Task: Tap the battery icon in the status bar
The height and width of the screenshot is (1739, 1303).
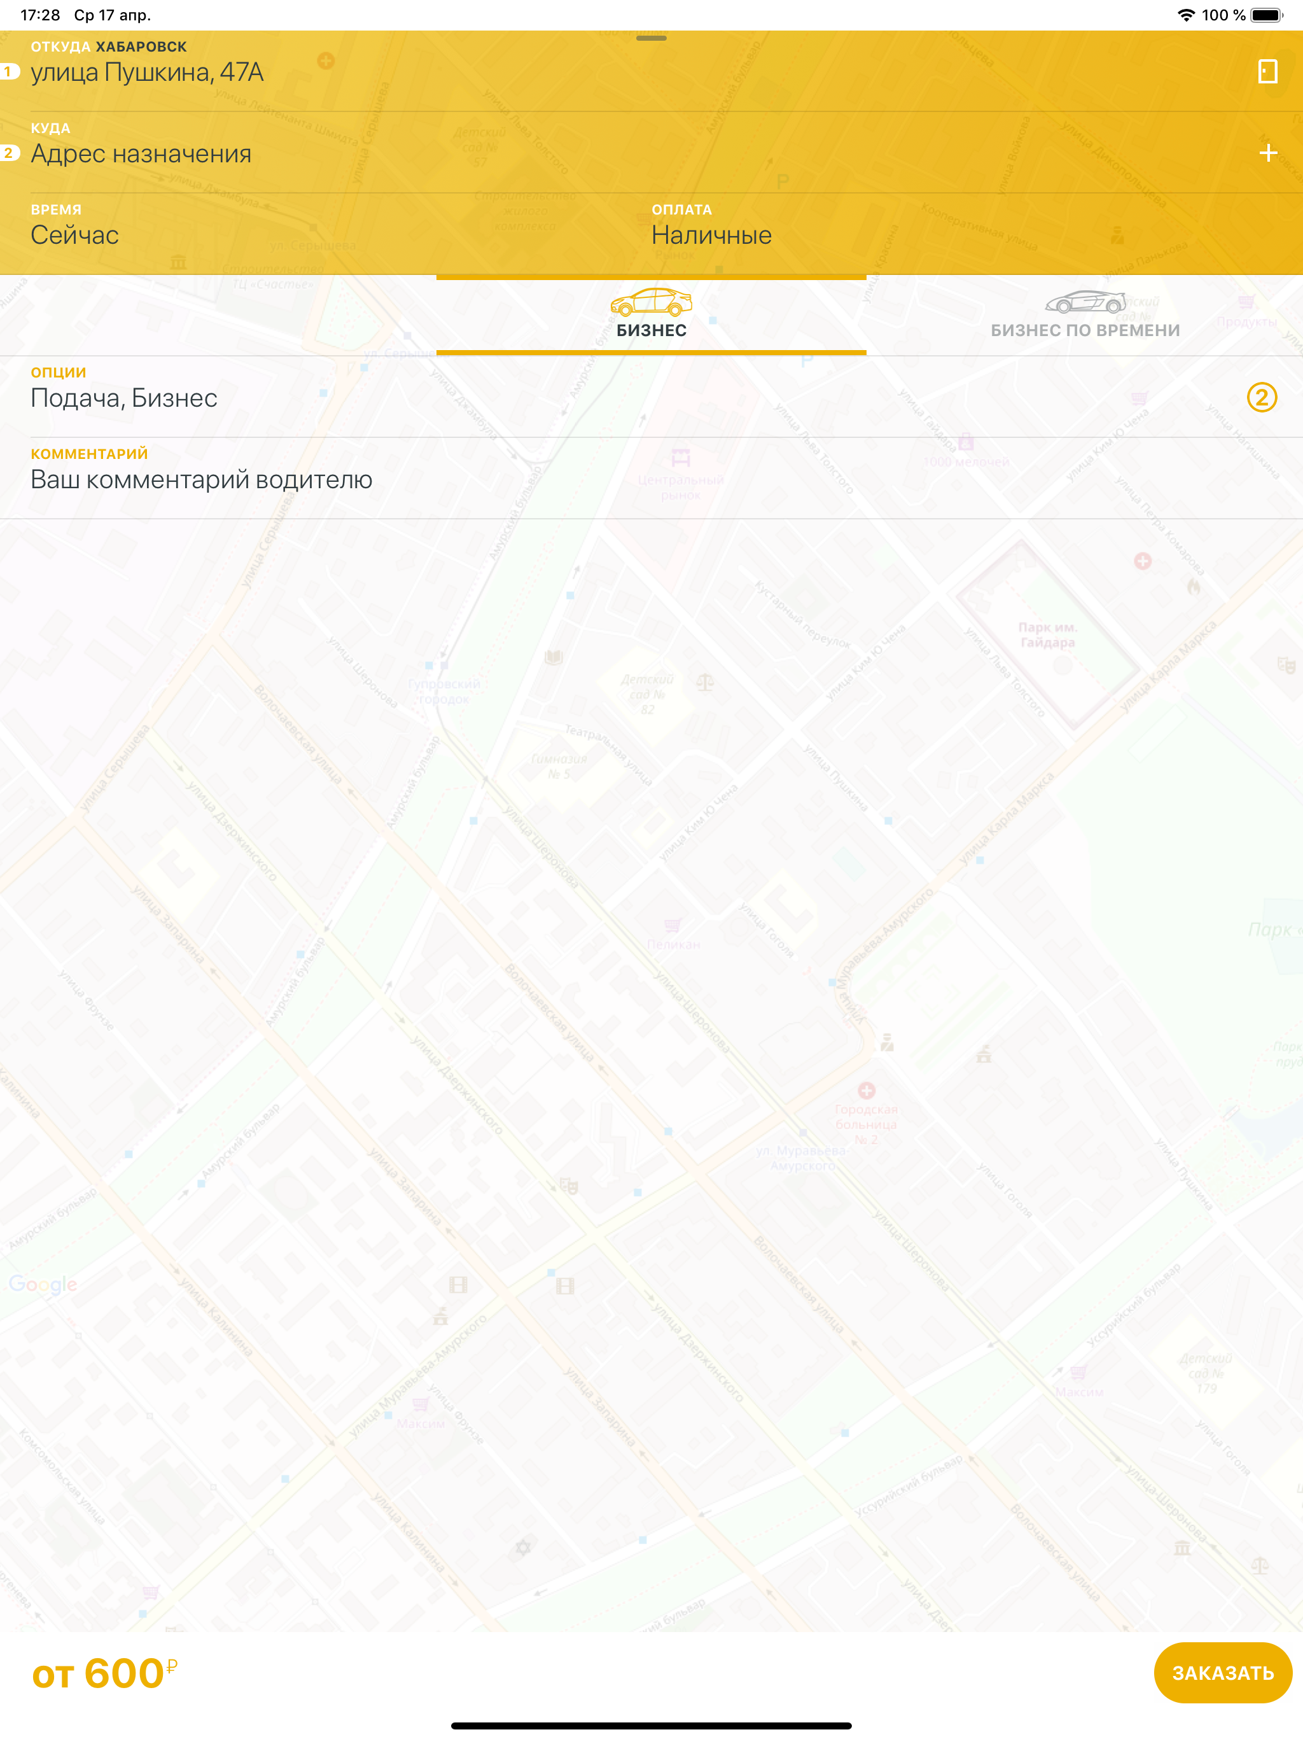Action: coord(1267,15)
